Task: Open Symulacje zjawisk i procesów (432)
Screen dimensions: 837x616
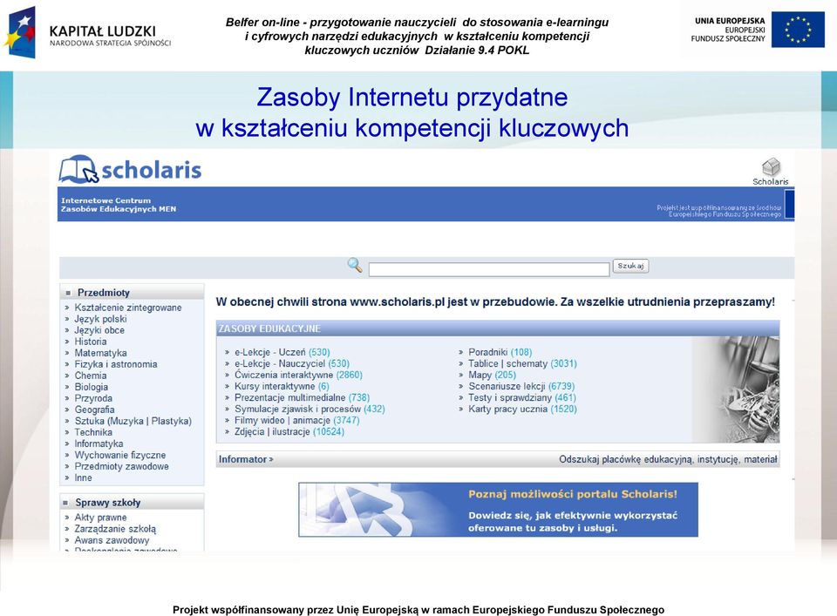Action: [310, 409]
